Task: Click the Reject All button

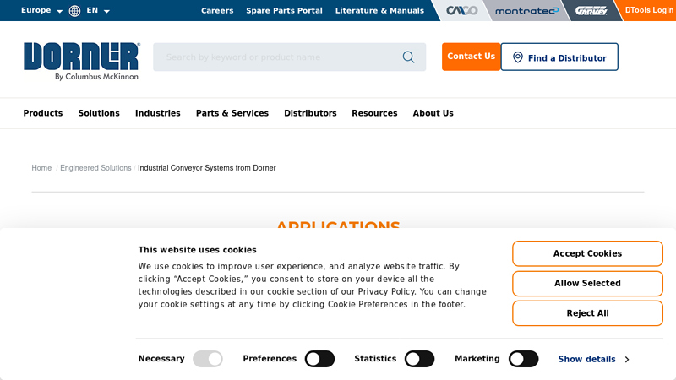Action: click(x=587, y=313)
